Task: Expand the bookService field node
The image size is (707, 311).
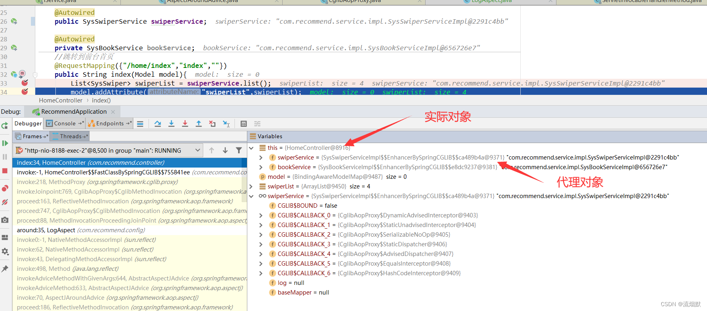Action: click(261, 167)
